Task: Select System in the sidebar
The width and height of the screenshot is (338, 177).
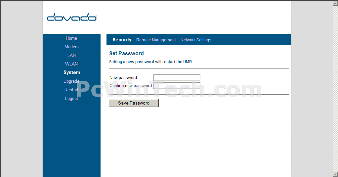Action: (x=71, y=72)
